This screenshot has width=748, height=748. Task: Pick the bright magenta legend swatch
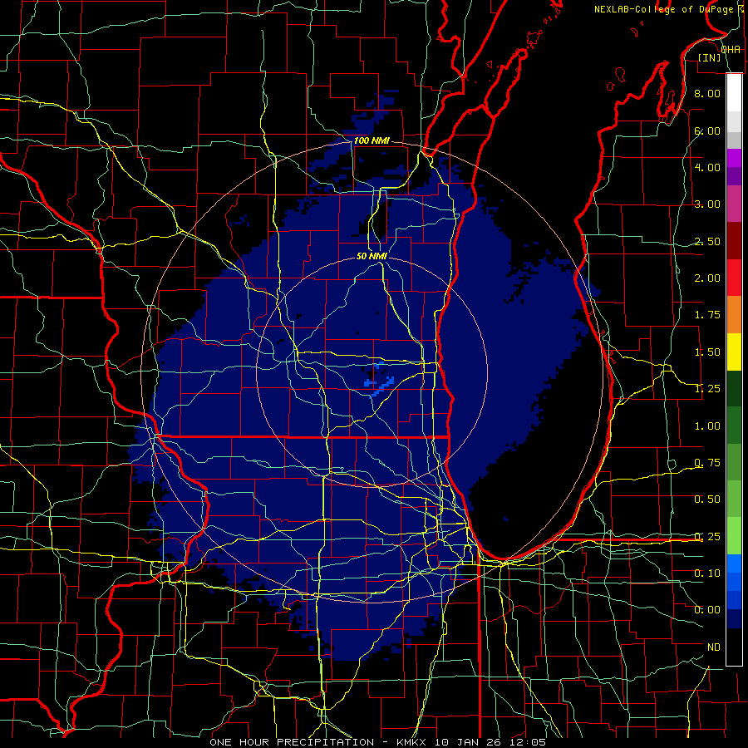coord(734,158)
